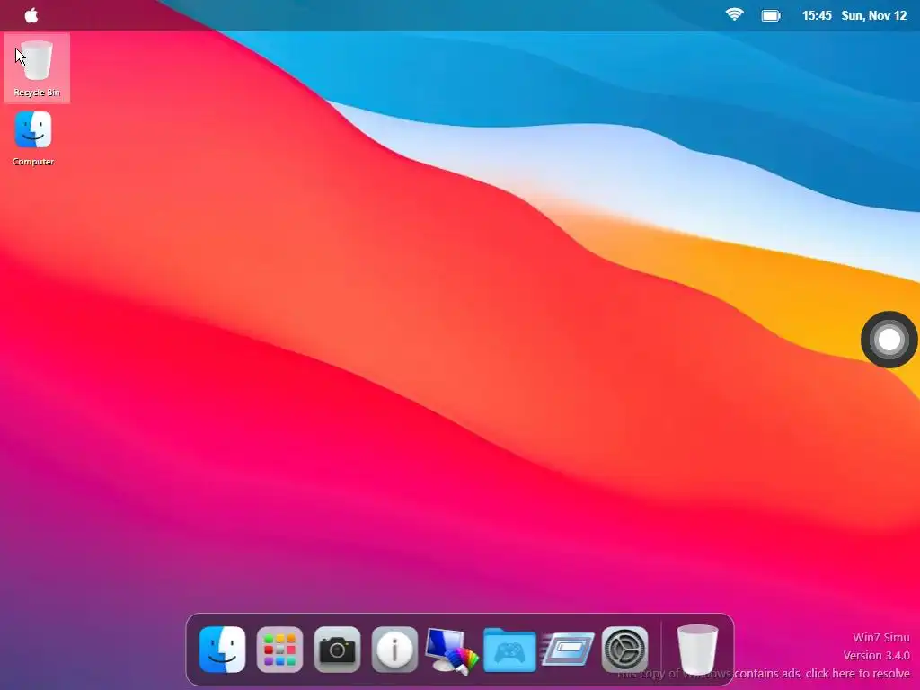Open System Preferences gear in dock
The height and width of the screenshot is (690, 920).
pos(625,650)
